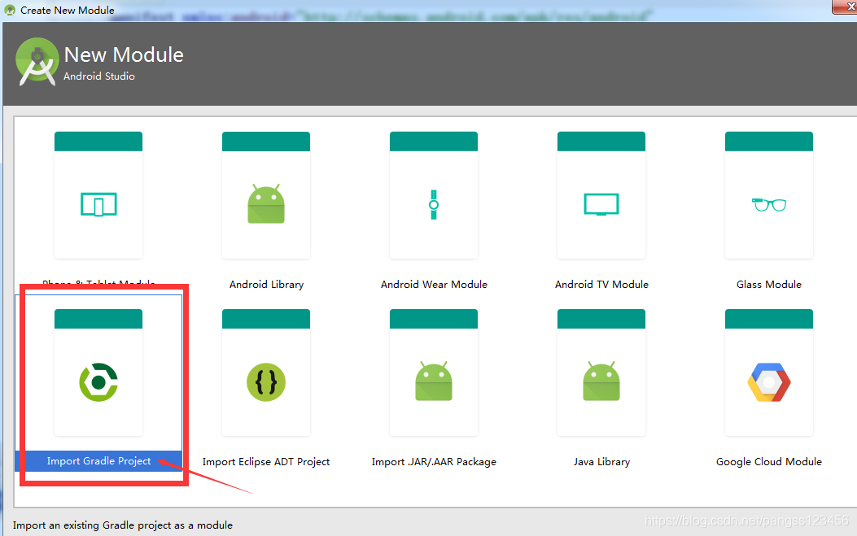Click the Android Studio logo in header
The width and height of the screenshot is (857, 536).
(37, 62)
